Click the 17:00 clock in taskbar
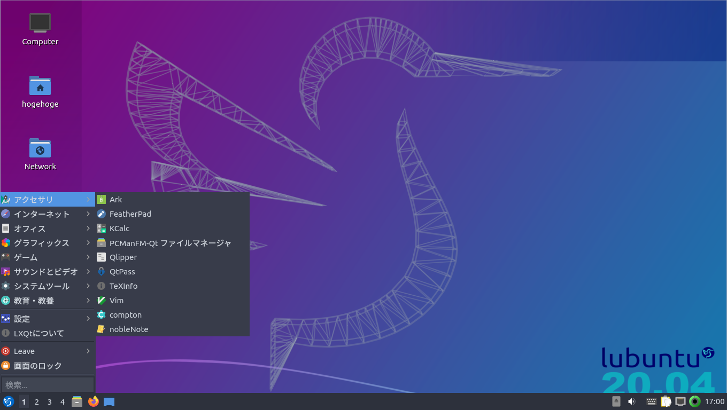 point(715,401)
